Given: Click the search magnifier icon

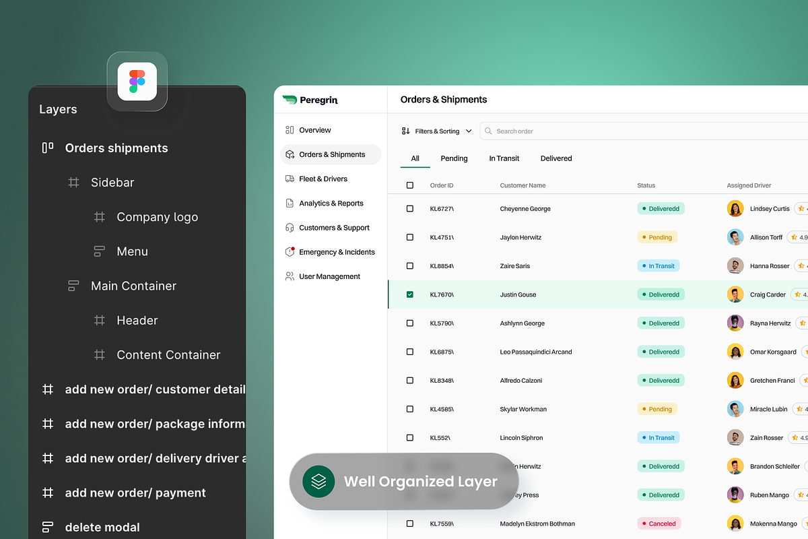Looking at the screenshot, I should [x=488, y=131].
